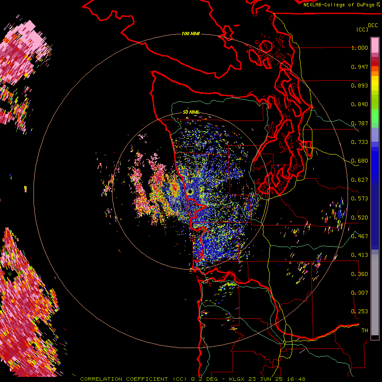Click the 0.573 scale value

click(x=360, y=199)
